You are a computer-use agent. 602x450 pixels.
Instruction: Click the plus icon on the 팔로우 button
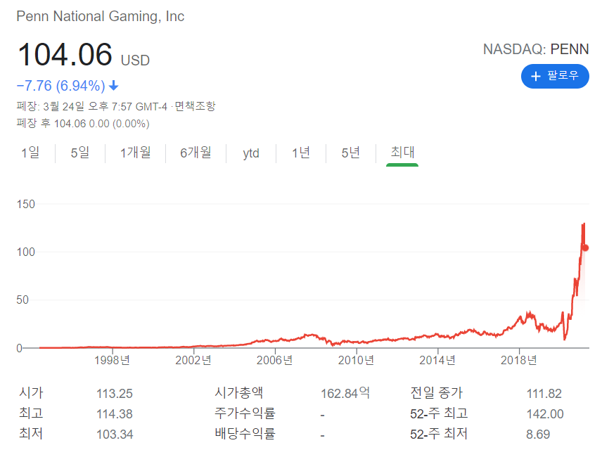point(537,77)
